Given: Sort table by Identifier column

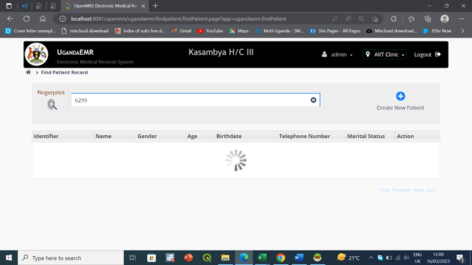Looking at the screenshot, I should tap(63, 136).
